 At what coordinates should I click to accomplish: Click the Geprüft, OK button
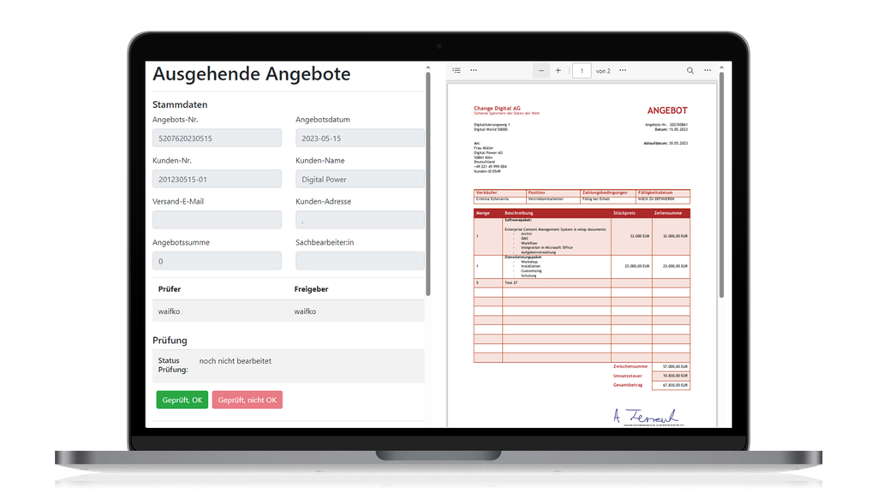tap(182, 400)
